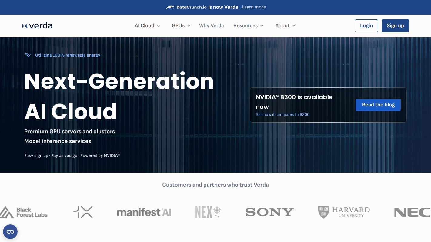Open the Resources menu

pos(248,26)
